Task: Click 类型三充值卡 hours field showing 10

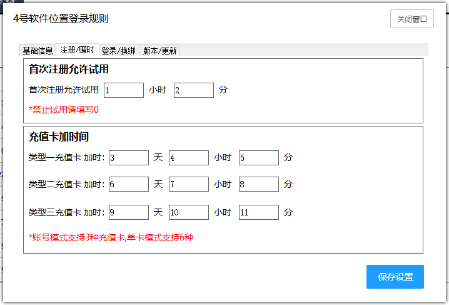Action: tap(189, 212)
